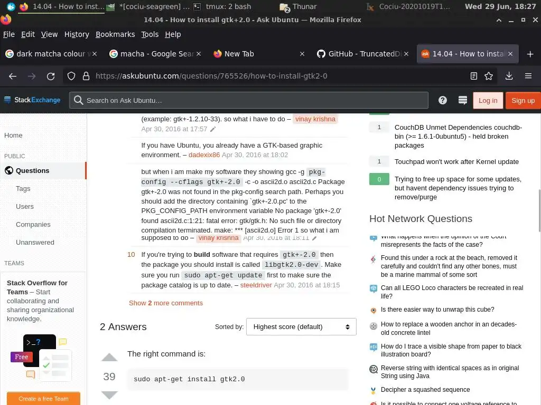Close the dark matcha colour tab
Screen dimensions: 541x405
pos(95,54)
